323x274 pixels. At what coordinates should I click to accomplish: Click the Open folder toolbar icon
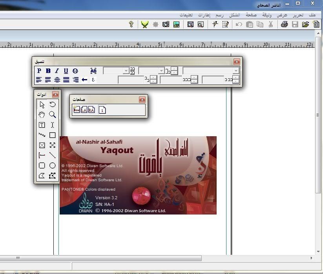pyautogui.click(x=305, y=24)
